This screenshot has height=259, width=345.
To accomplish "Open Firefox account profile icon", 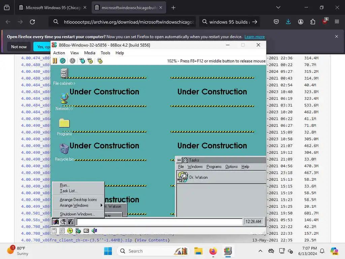I will click(x=301, y=22).
